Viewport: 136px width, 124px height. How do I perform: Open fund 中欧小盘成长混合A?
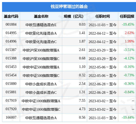pos(41,84)
